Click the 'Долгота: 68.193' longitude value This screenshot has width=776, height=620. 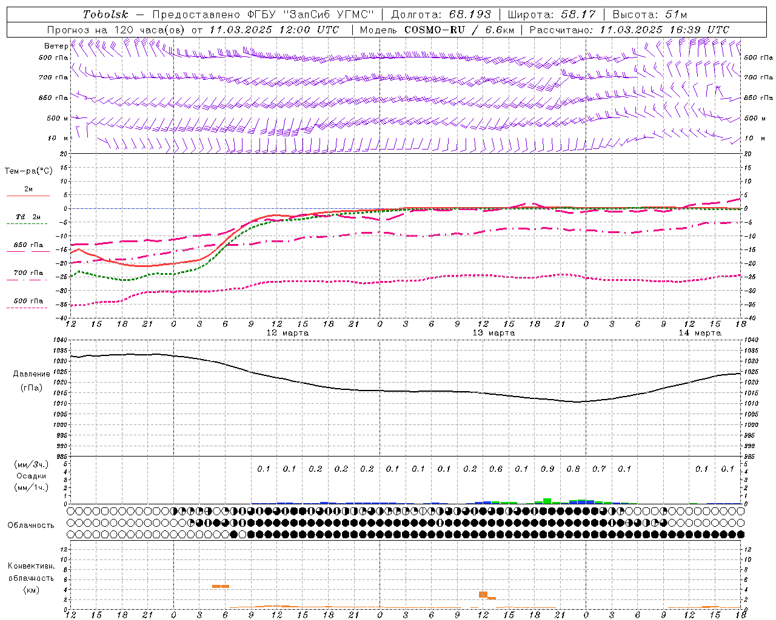click(x=441, y=15)
